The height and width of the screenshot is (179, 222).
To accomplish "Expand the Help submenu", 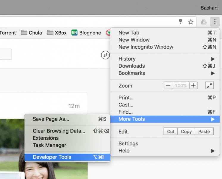I will tap(165, 151).
